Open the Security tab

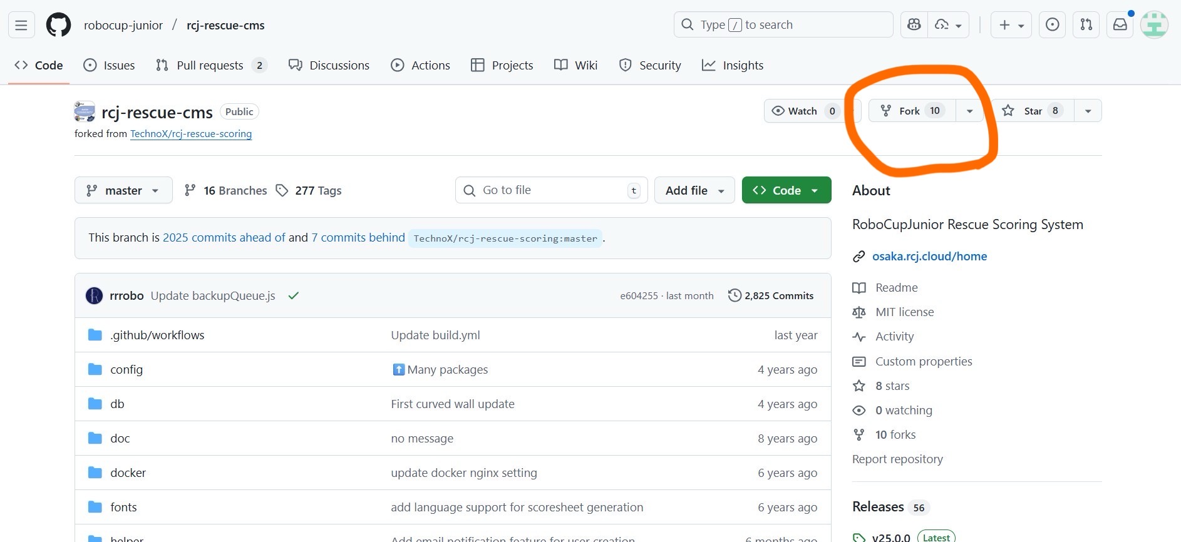tap(650, 65)
